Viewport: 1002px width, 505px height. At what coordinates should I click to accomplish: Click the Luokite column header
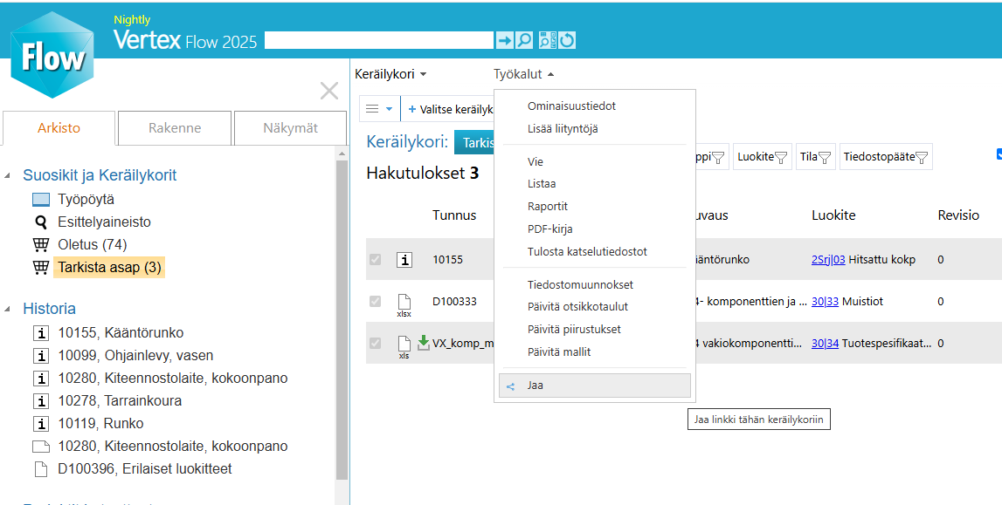pyautogui.click(x=833, y=215)
